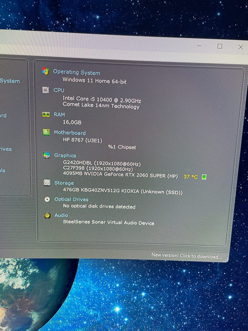
Task: Select the "C27F398 (1920x1080@60Hz)" monitor line
Action: [98, 169]
